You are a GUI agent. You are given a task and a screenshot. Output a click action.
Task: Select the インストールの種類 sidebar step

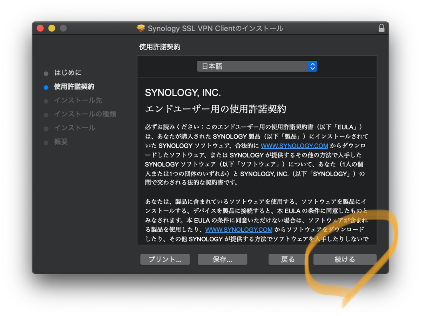(85, 114)
